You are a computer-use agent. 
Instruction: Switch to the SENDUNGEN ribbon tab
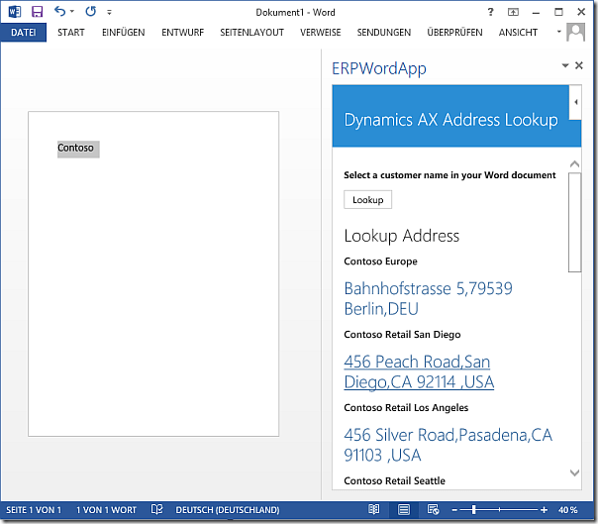point(384,33)
